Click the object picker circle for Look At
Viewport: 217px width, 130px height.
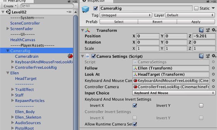(214, 74)
